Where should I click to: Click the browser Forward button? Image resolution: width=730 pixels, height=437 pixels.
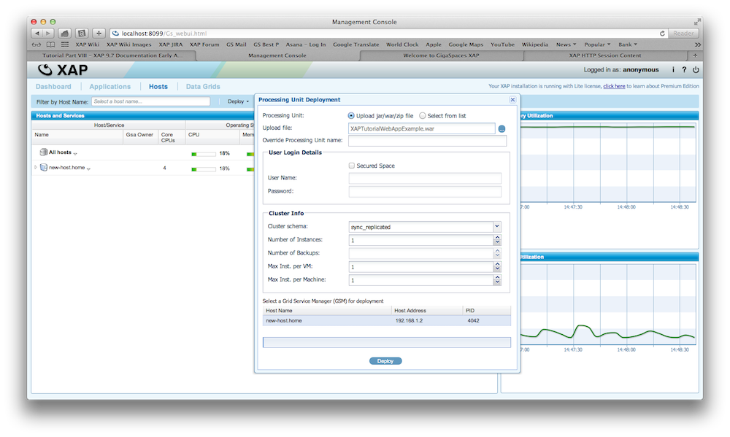[48, 34]
